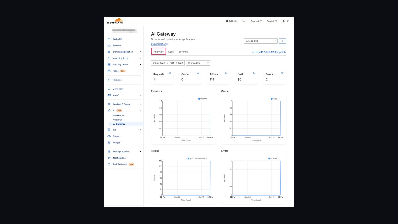Click the info icon on Cost card
This screenshot has width=398, height=224.
coord(254,73)
